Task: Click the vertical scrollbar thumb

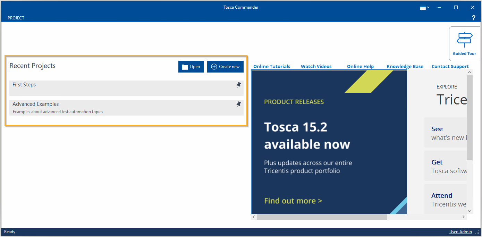Action: (x=470, y=118)
